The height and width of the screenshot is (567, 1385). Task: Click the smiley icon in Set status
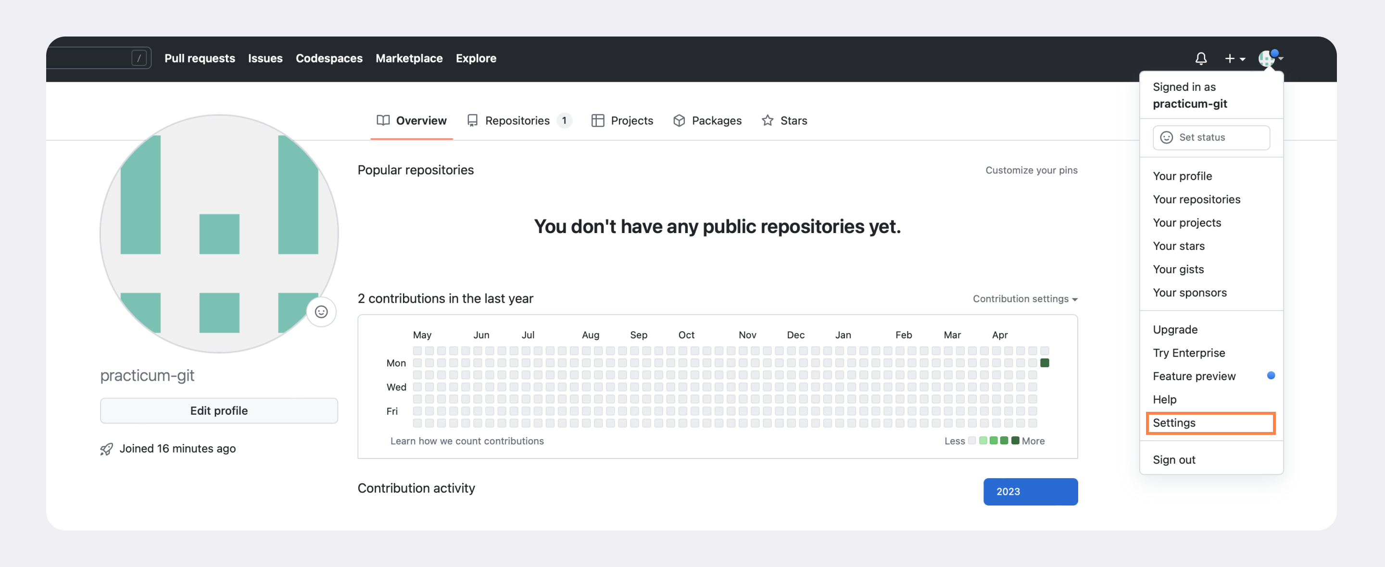click(1166, 137)
